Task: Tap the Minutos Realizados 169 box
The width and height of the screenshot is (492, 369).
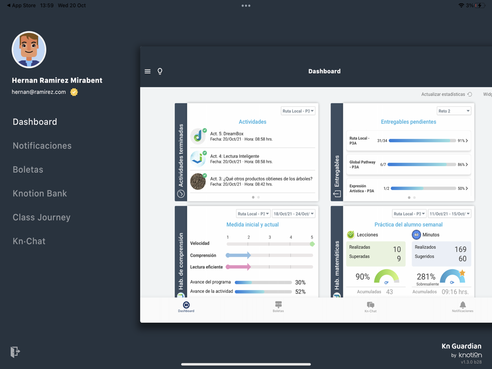Action: [x=441, y=253]
